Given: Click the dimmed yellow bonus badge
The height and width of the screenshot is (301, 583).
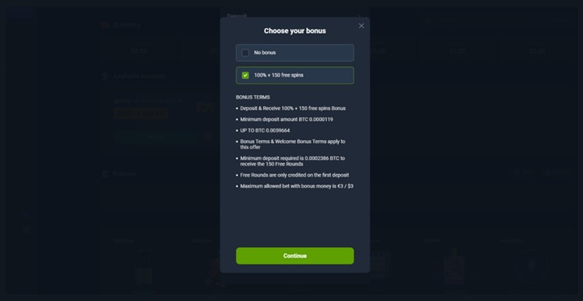Looking at the screenshot, I should (x=140, y=114).
